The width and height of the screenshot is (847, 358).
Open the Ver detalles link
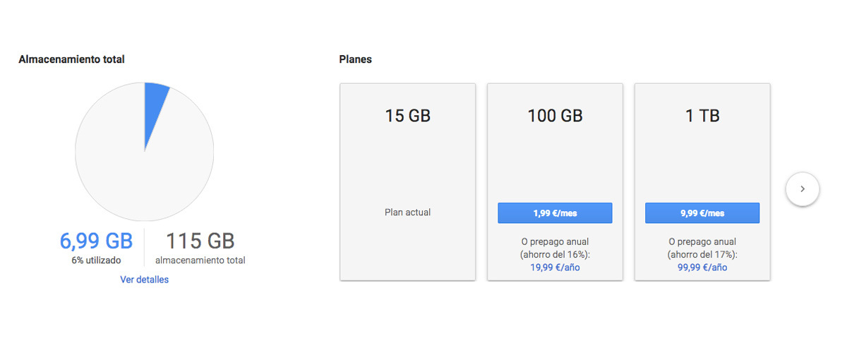144,280
